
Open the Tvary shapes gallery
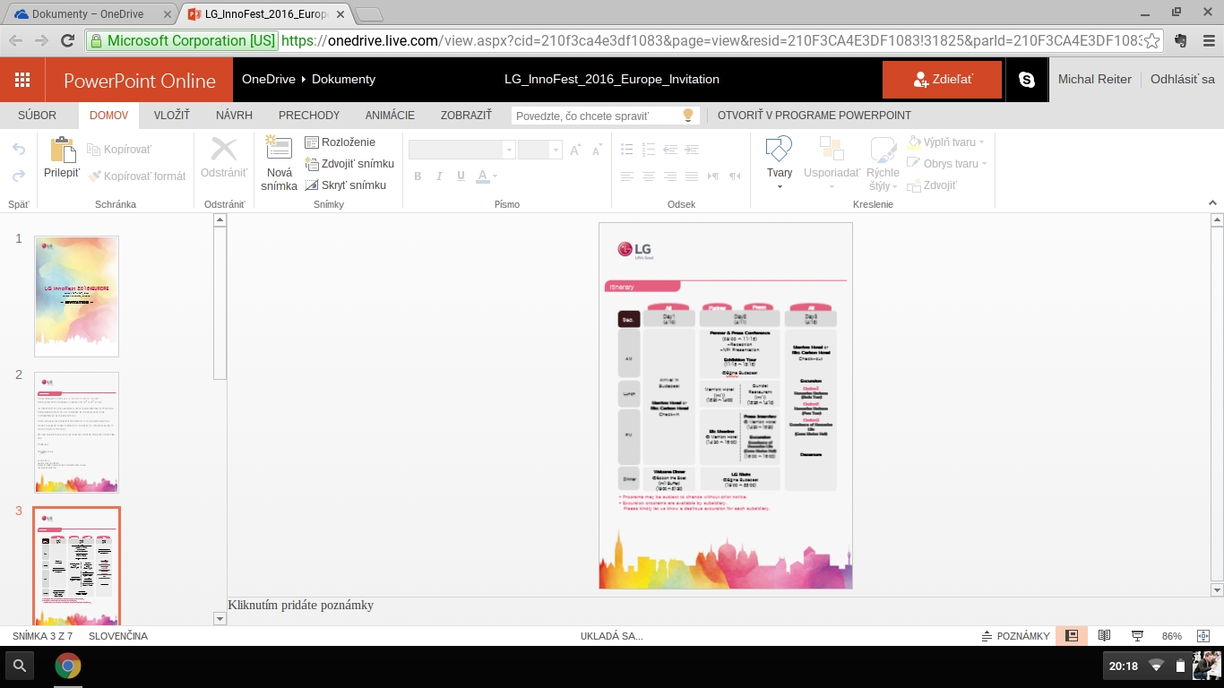(x=780, y=159)
